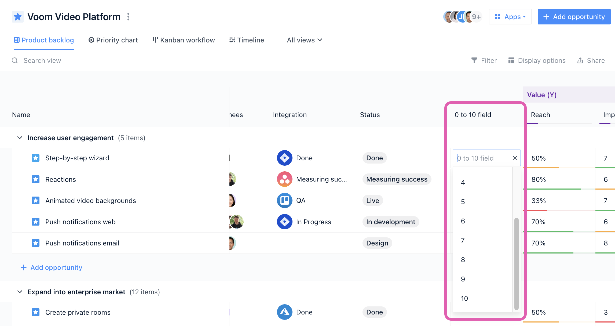Click the 33% Reach value for Animated video backgrounds
The image size is (615, 326).
539,201
